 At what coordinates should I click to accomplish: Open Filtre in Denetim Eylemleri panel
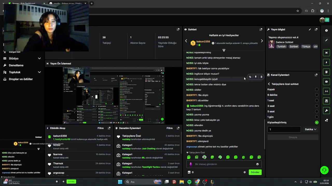[x=170, y=128]
